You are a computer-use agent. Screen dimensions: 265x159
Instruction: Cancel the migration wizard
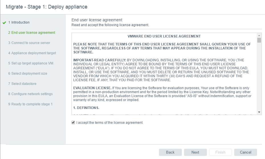click(245, 152)
